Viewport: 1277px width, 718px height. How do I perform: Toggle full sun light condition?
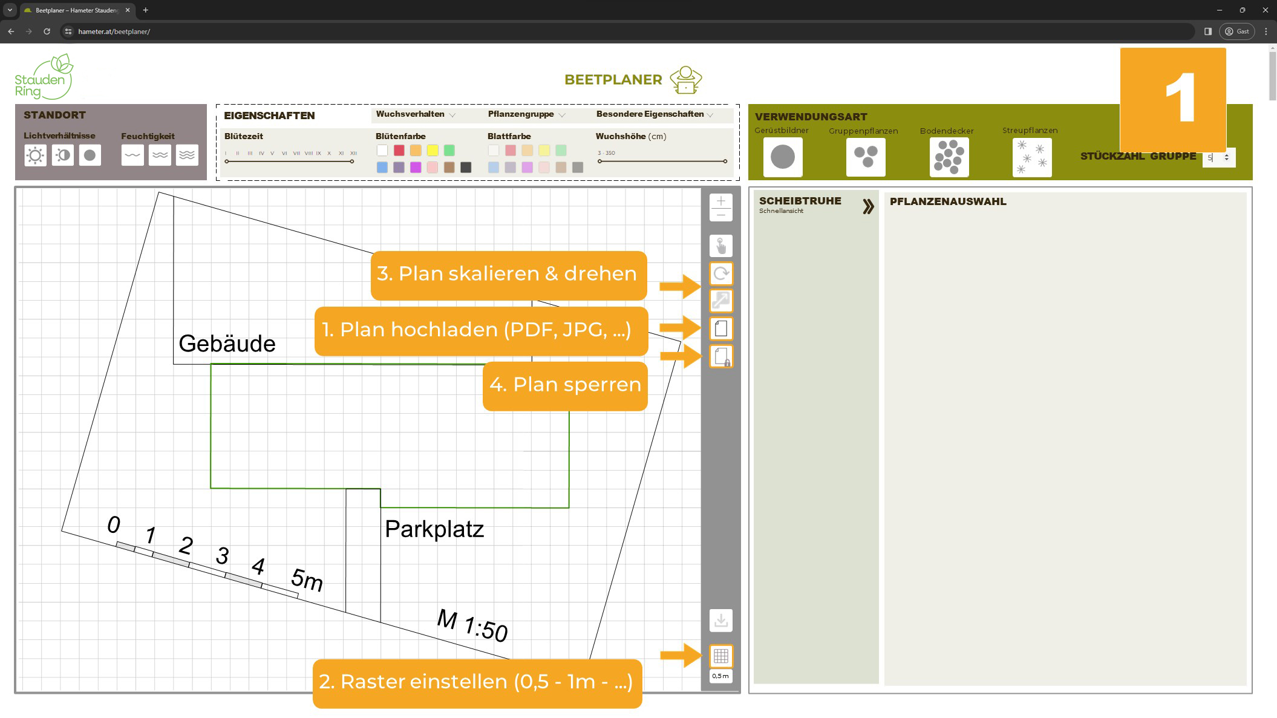35,155
